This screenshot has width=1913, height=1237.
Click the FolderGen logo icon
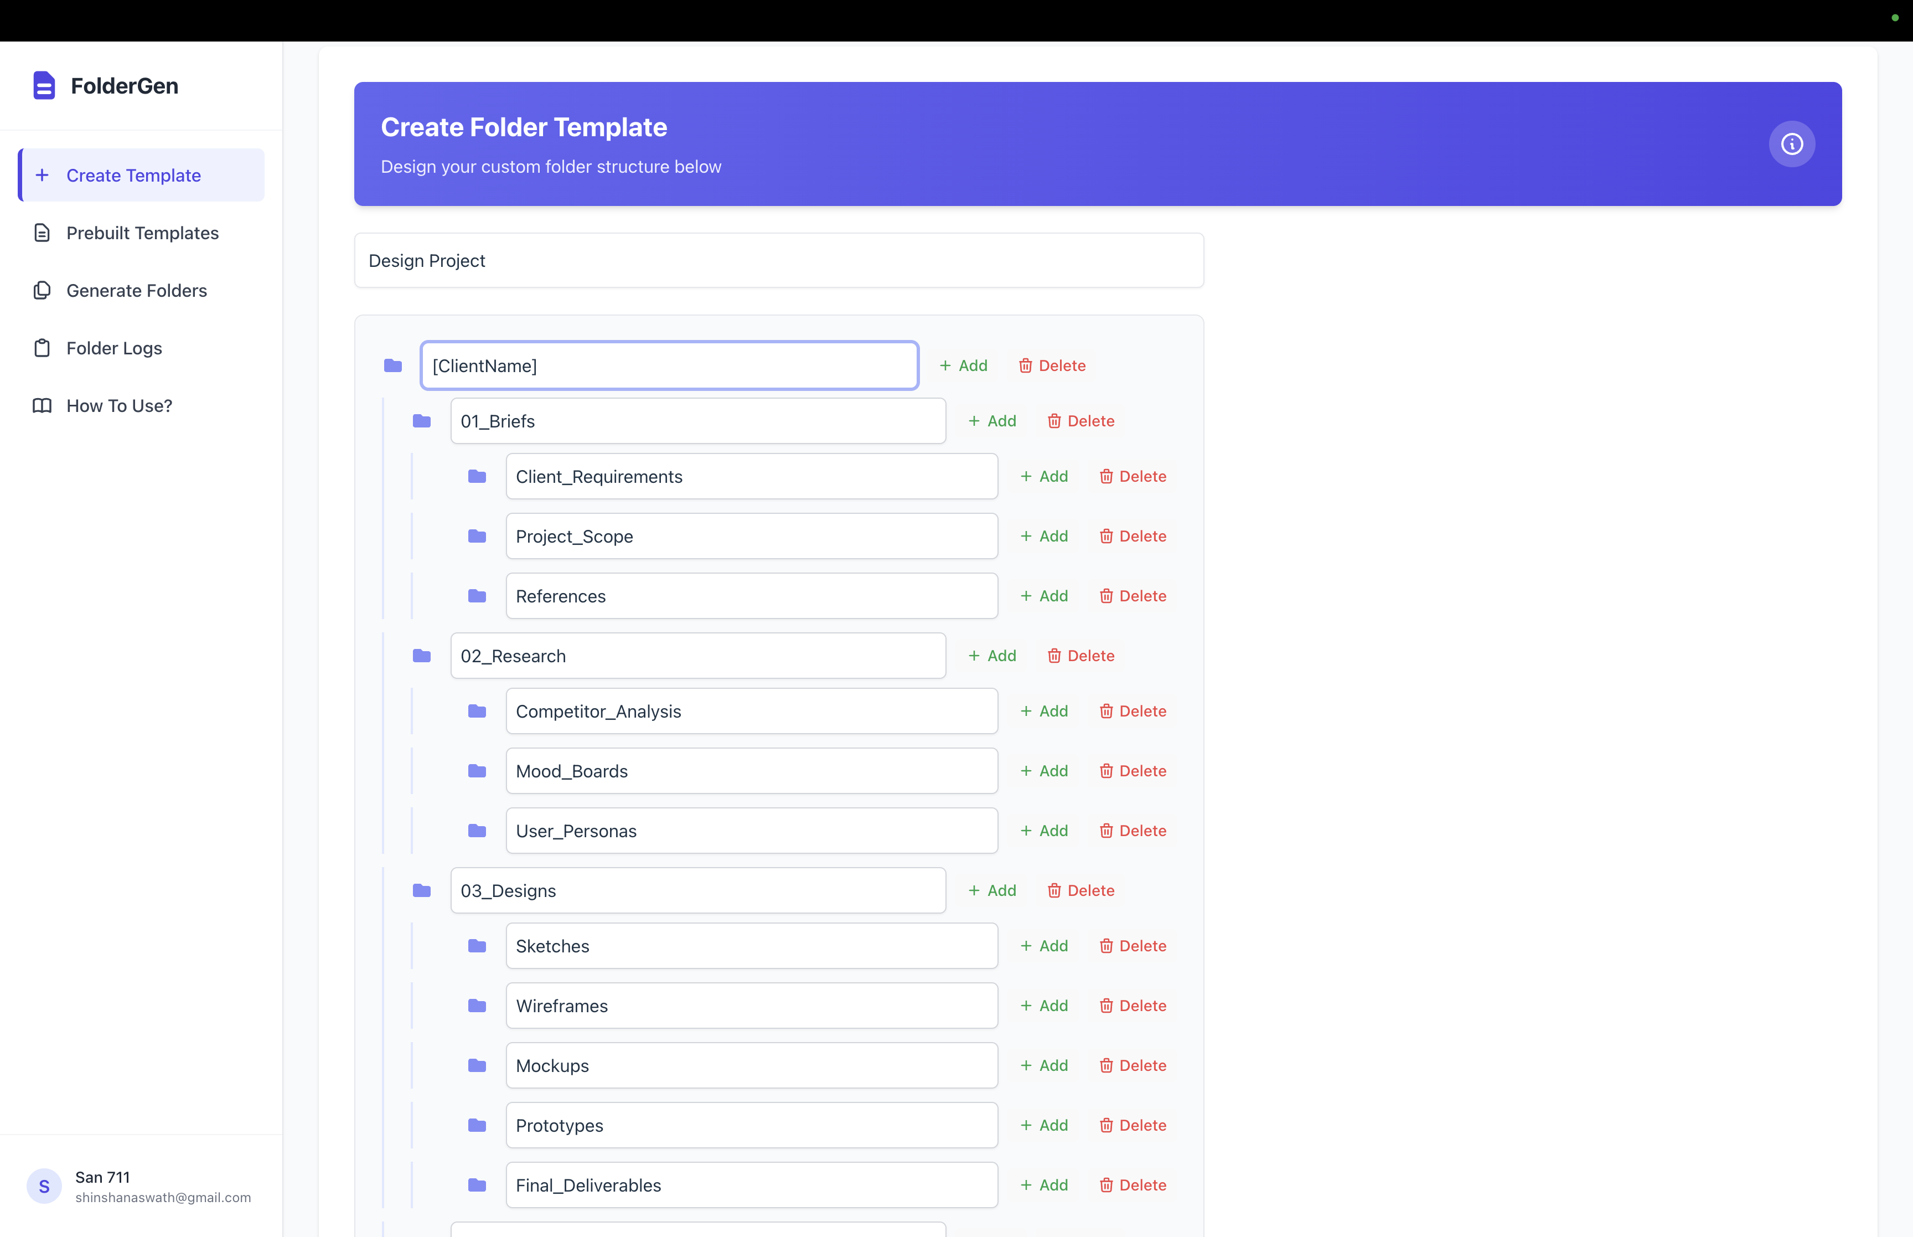pyautogui.click(x=44, y=85)
